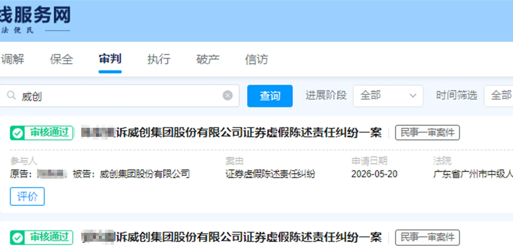
Task: Open the 破产 tab
Action: point(208,59)
